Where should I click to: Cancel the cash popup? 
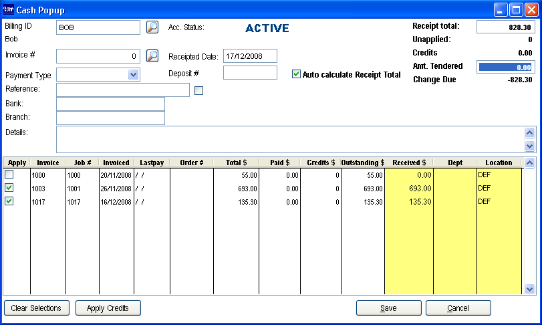click(x=458, y=308)
